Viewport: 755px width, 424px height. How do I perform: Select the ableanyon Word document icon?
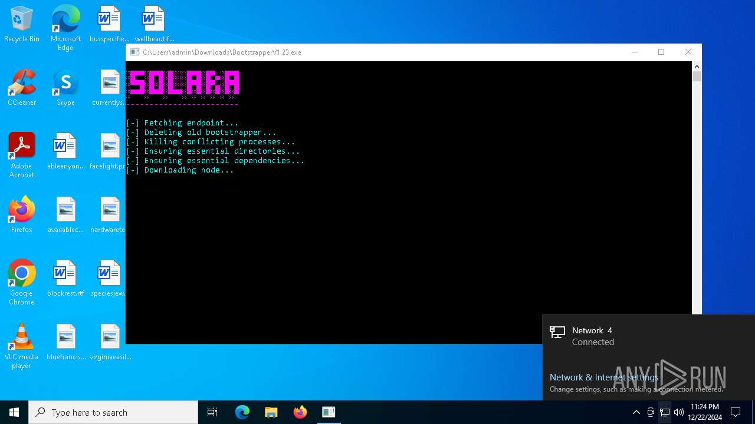(65, 152)
